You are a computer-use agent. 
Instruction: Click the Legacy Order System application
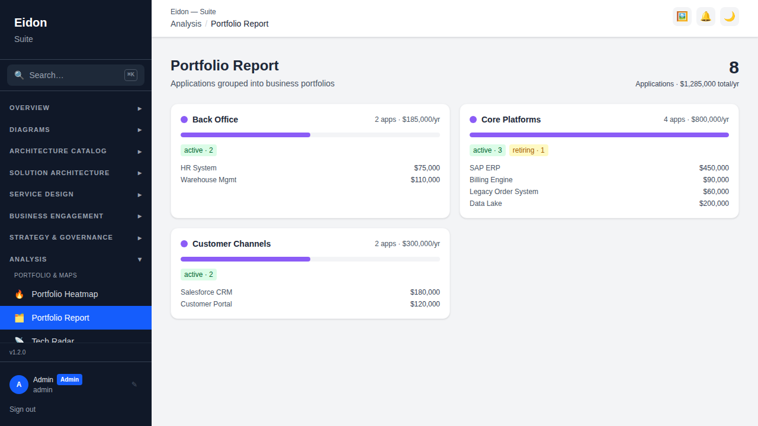pyautogui.click(x=504, y=192)
